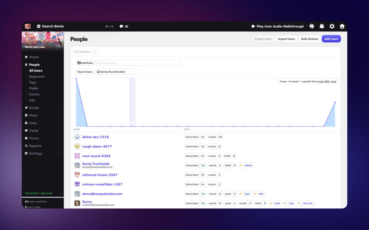The width and height of the screenshot is (369, 230).
Task: Click avatar icon for cool-sound-8365
Action: [x=77, y=156]
